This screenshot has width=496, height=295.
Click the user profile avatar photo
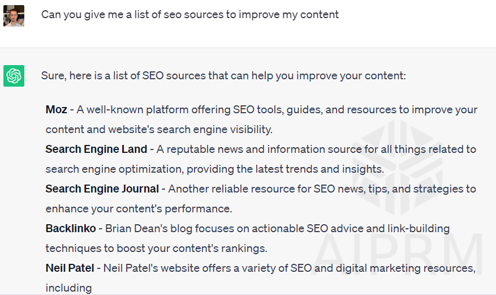(14, 16)
